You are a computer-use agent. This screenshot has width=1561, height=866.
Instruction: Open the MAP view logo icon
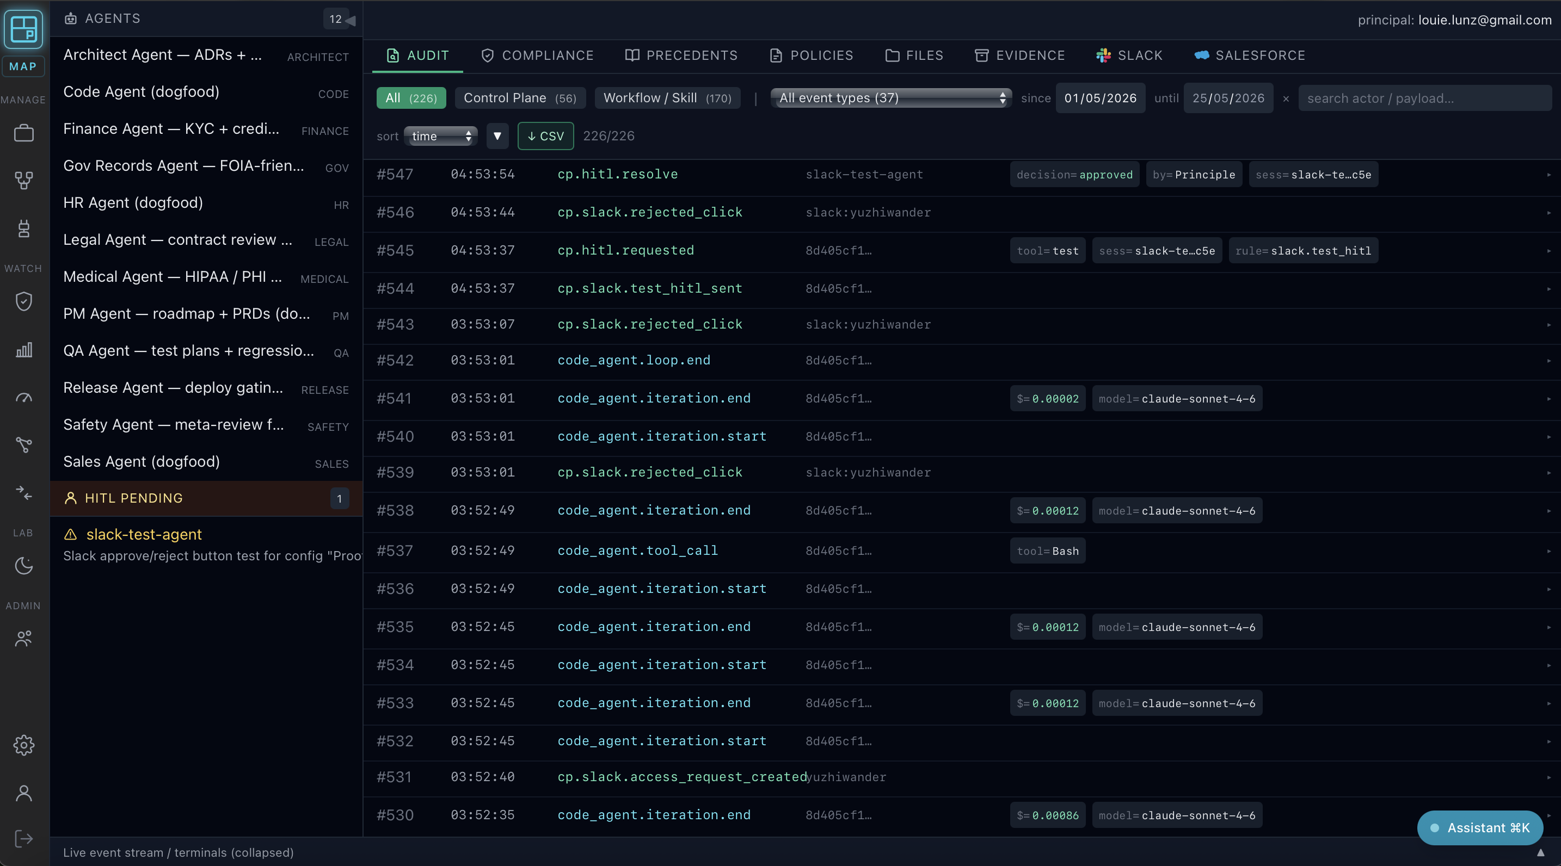[23, 28]
